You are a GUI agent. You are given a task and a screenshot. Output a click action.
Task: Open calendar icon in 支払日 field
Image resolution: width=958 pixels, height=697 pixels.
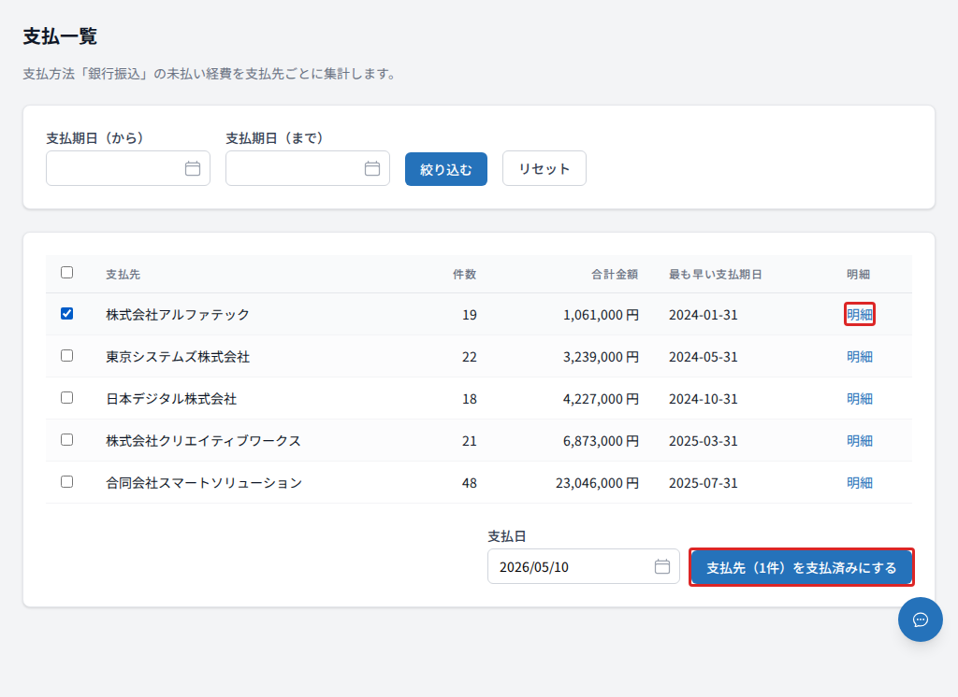point(662,566)
